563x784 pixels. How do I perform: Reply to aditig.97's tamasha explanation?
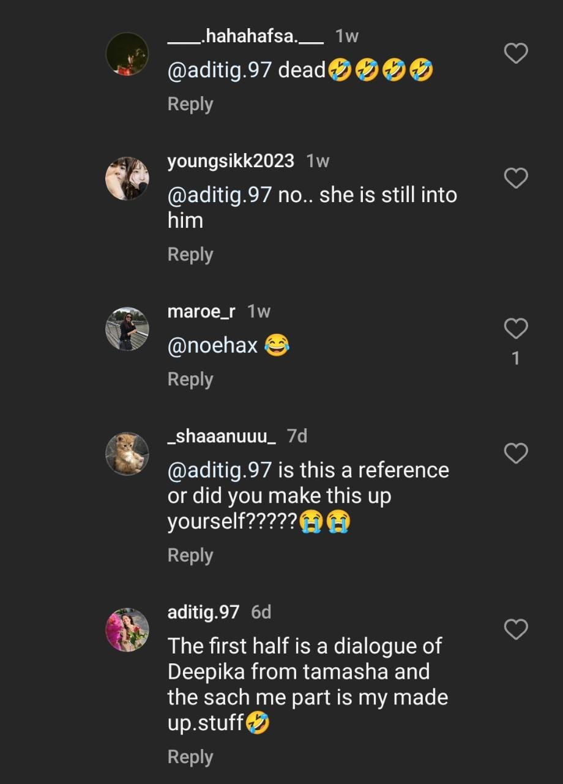[190, 757]
